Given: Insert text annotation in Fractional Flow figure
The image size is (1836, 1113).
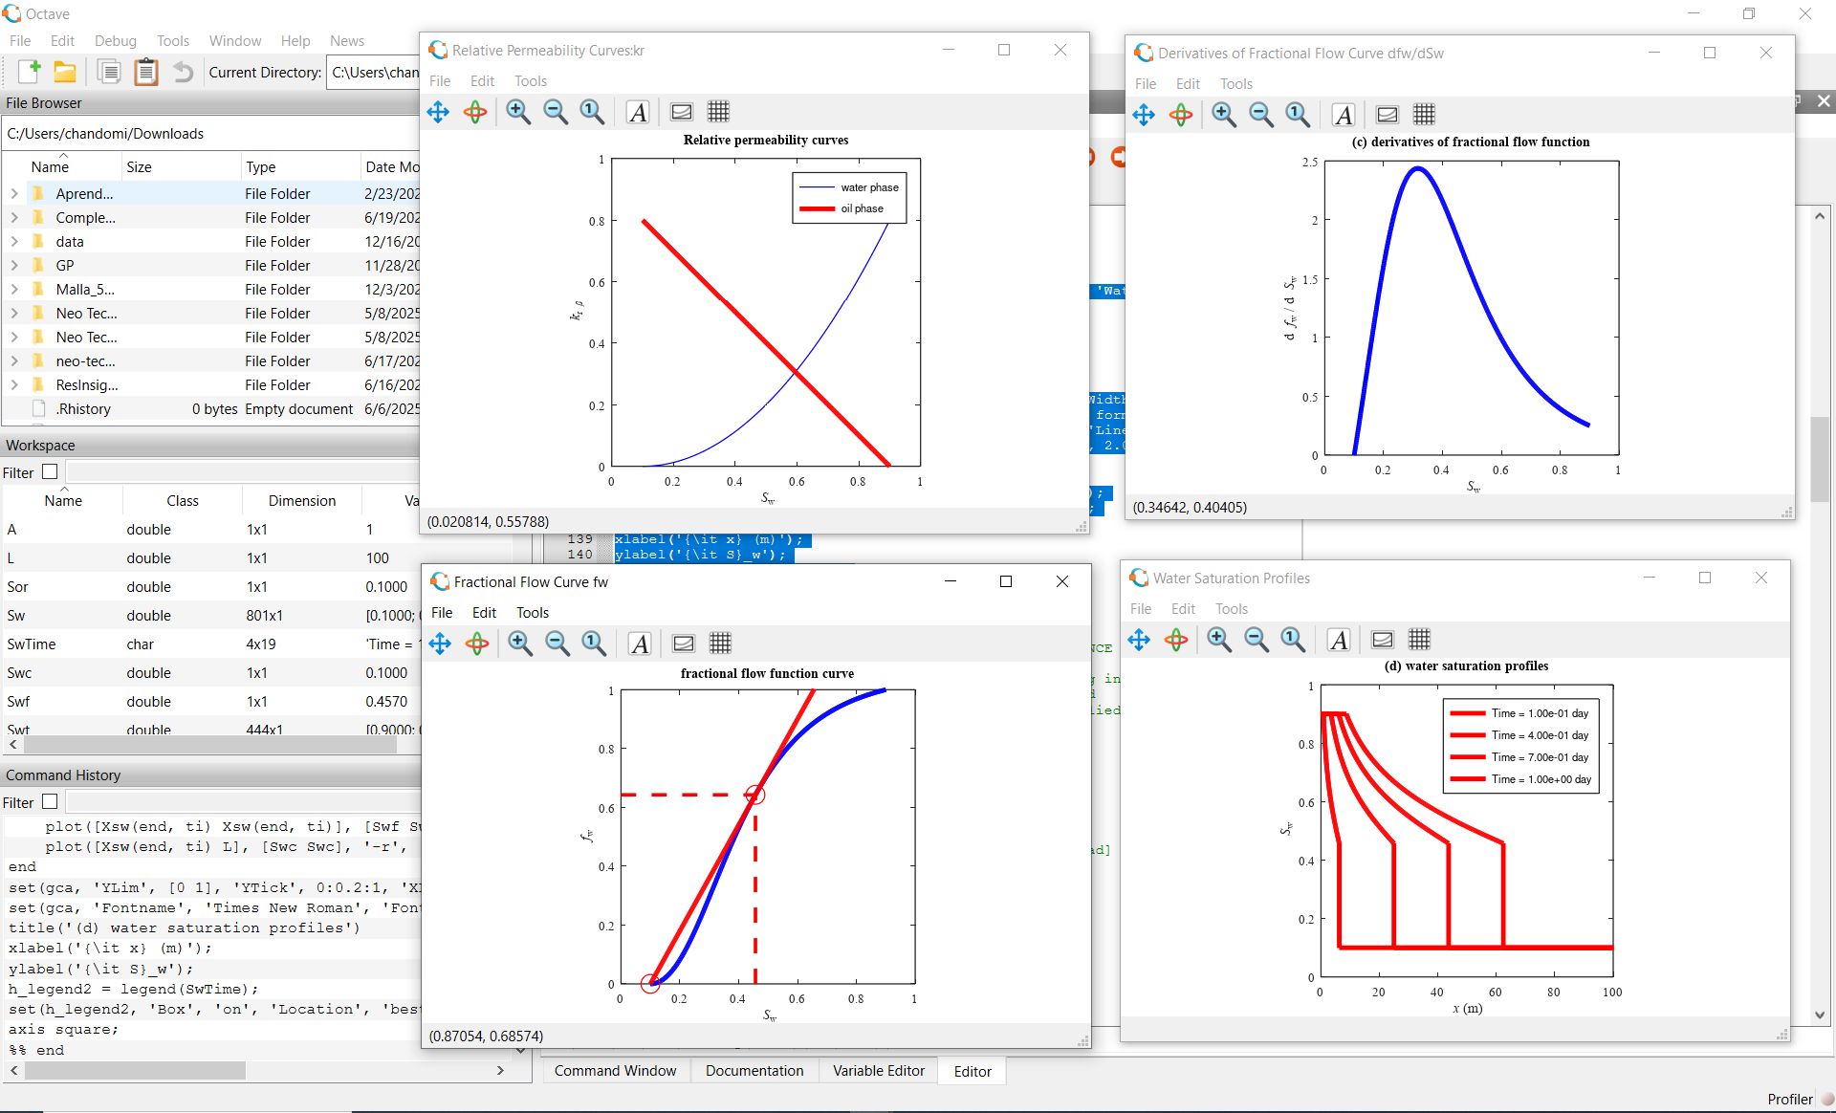Looking at the screenshot, I should (x=640, y=644).
